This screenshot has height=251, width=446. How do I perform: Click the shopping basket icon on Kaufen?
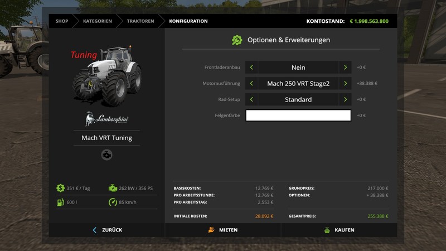coord(327,230)
